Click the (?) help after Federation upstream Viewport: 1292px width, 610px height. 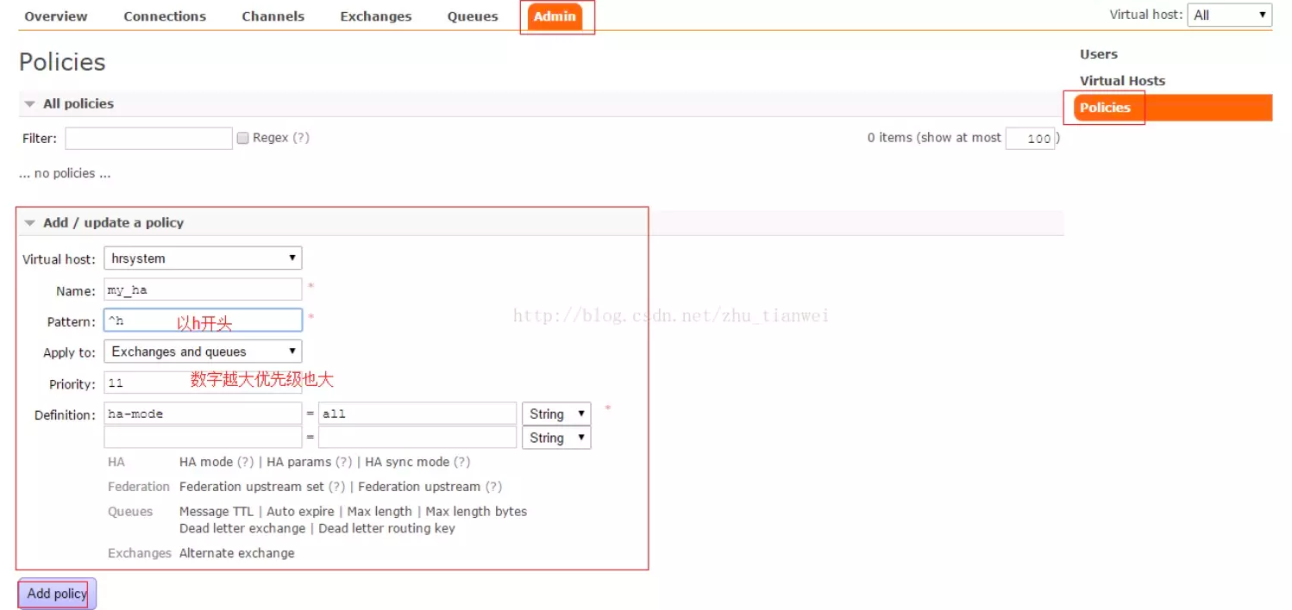pos(493,487)
